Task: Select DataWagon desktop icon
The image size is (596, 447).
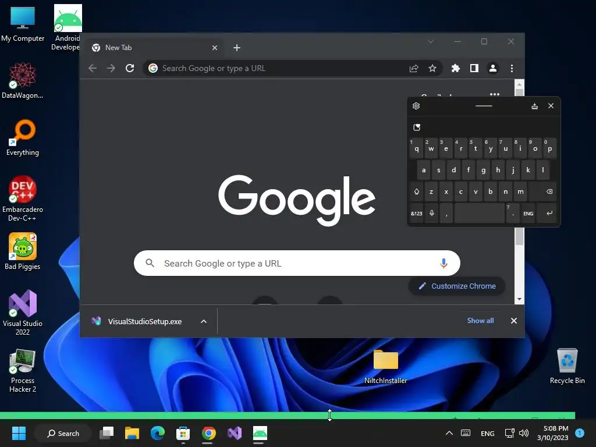Action: pos(23,80)
